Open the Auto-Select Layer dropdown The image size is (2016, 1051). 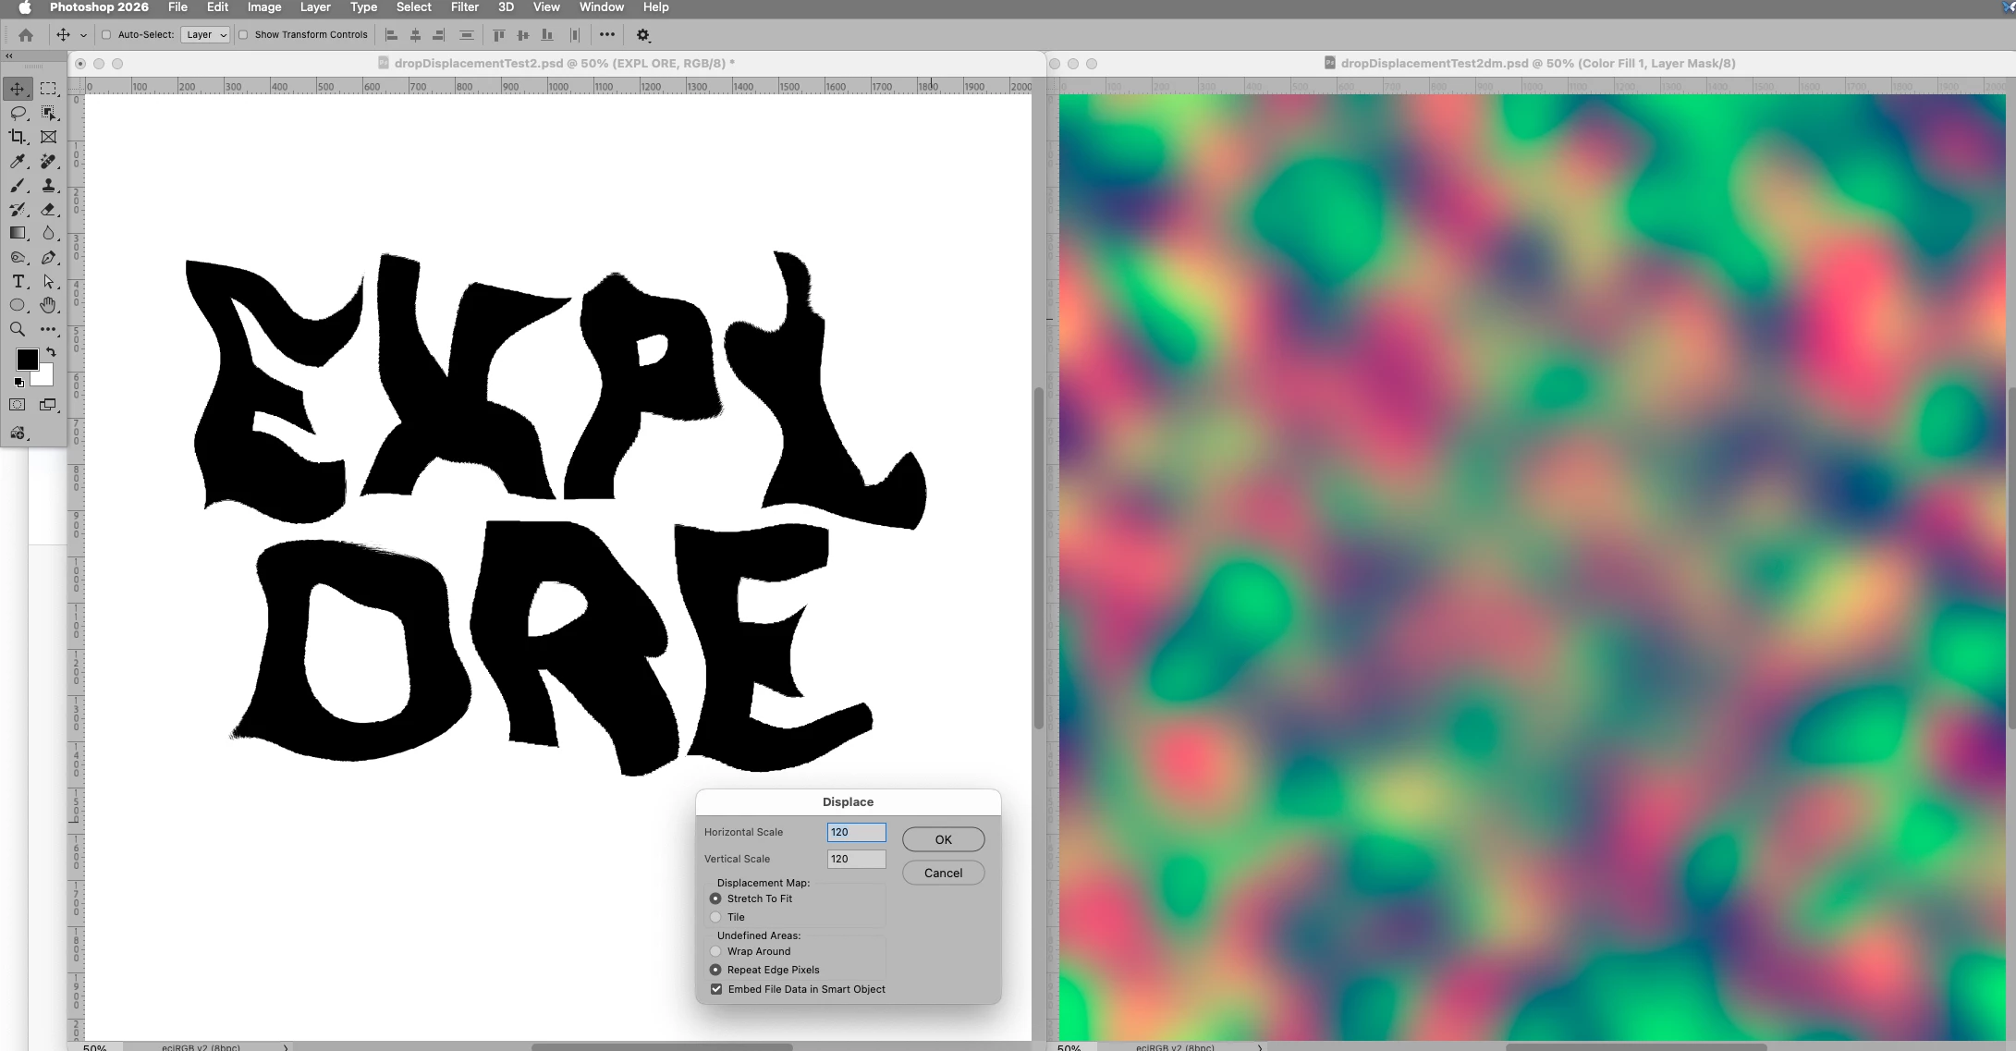point(205,35)
